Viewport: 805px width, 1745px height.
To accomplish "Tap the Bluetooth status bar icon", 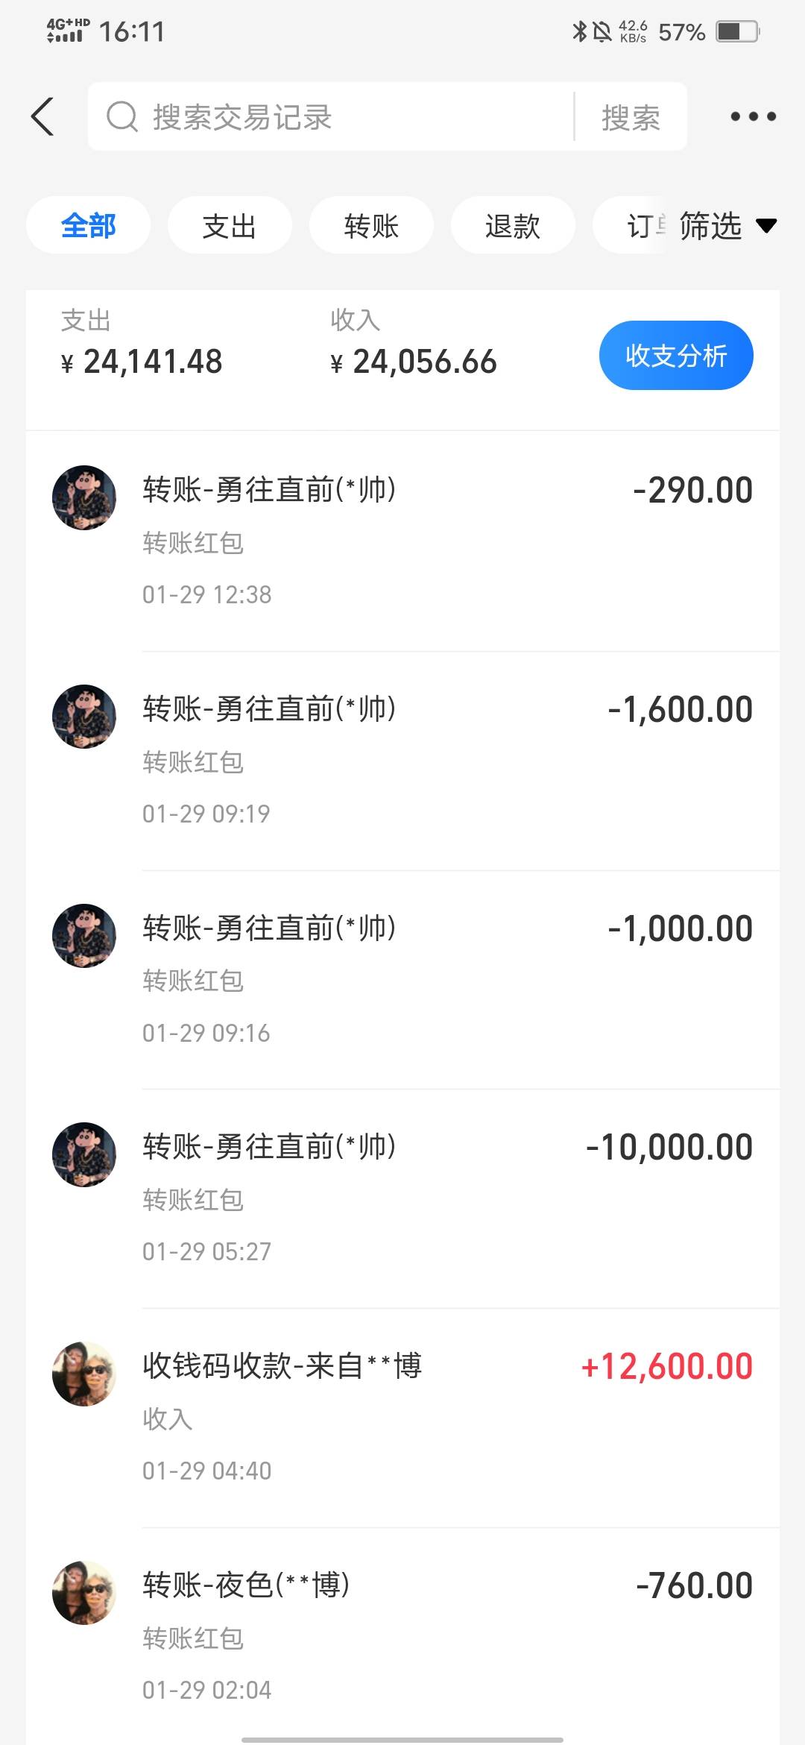I will [x=579, y=31].
